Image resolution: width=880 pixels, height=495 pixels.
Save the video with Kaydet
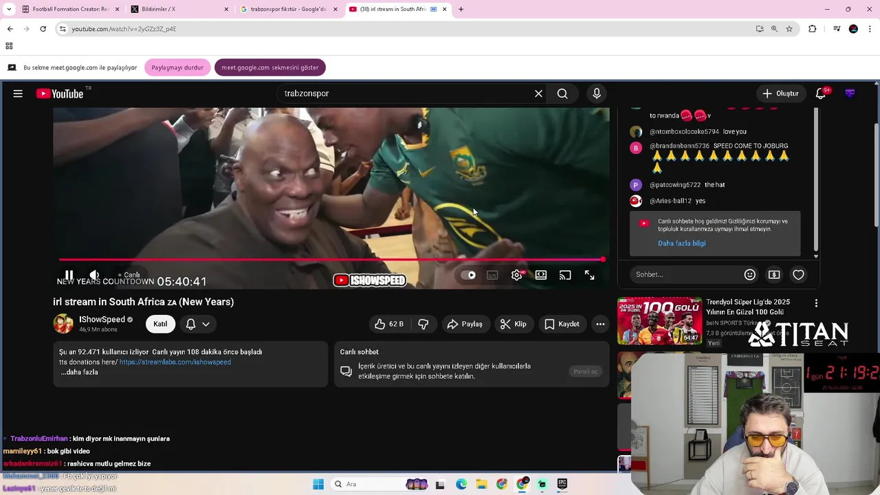point(562,324)
